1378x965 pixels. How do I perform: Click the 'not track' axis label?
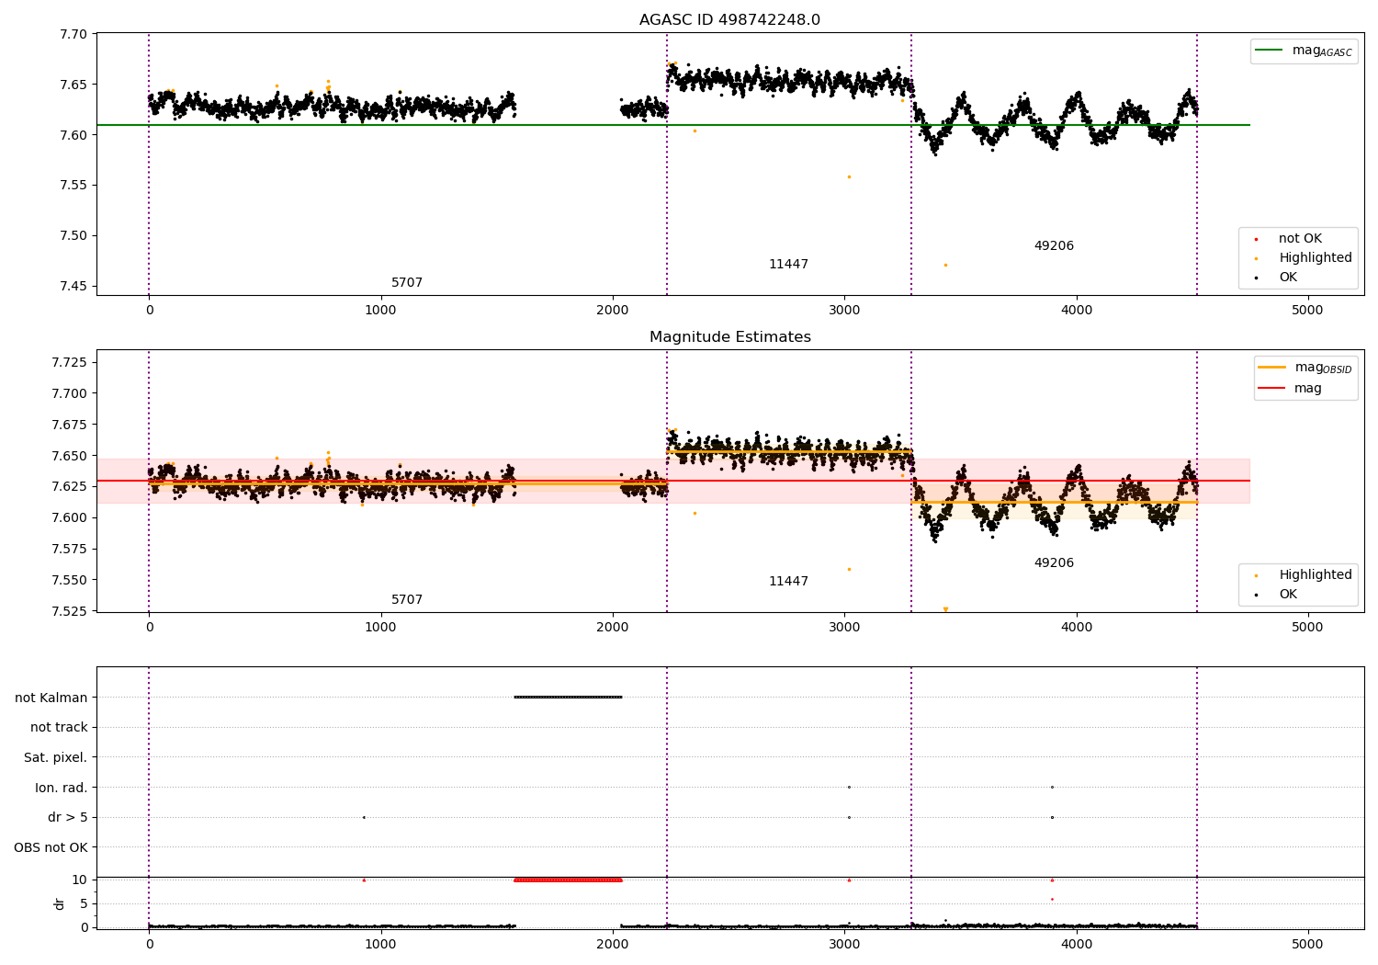click(59, 727)
